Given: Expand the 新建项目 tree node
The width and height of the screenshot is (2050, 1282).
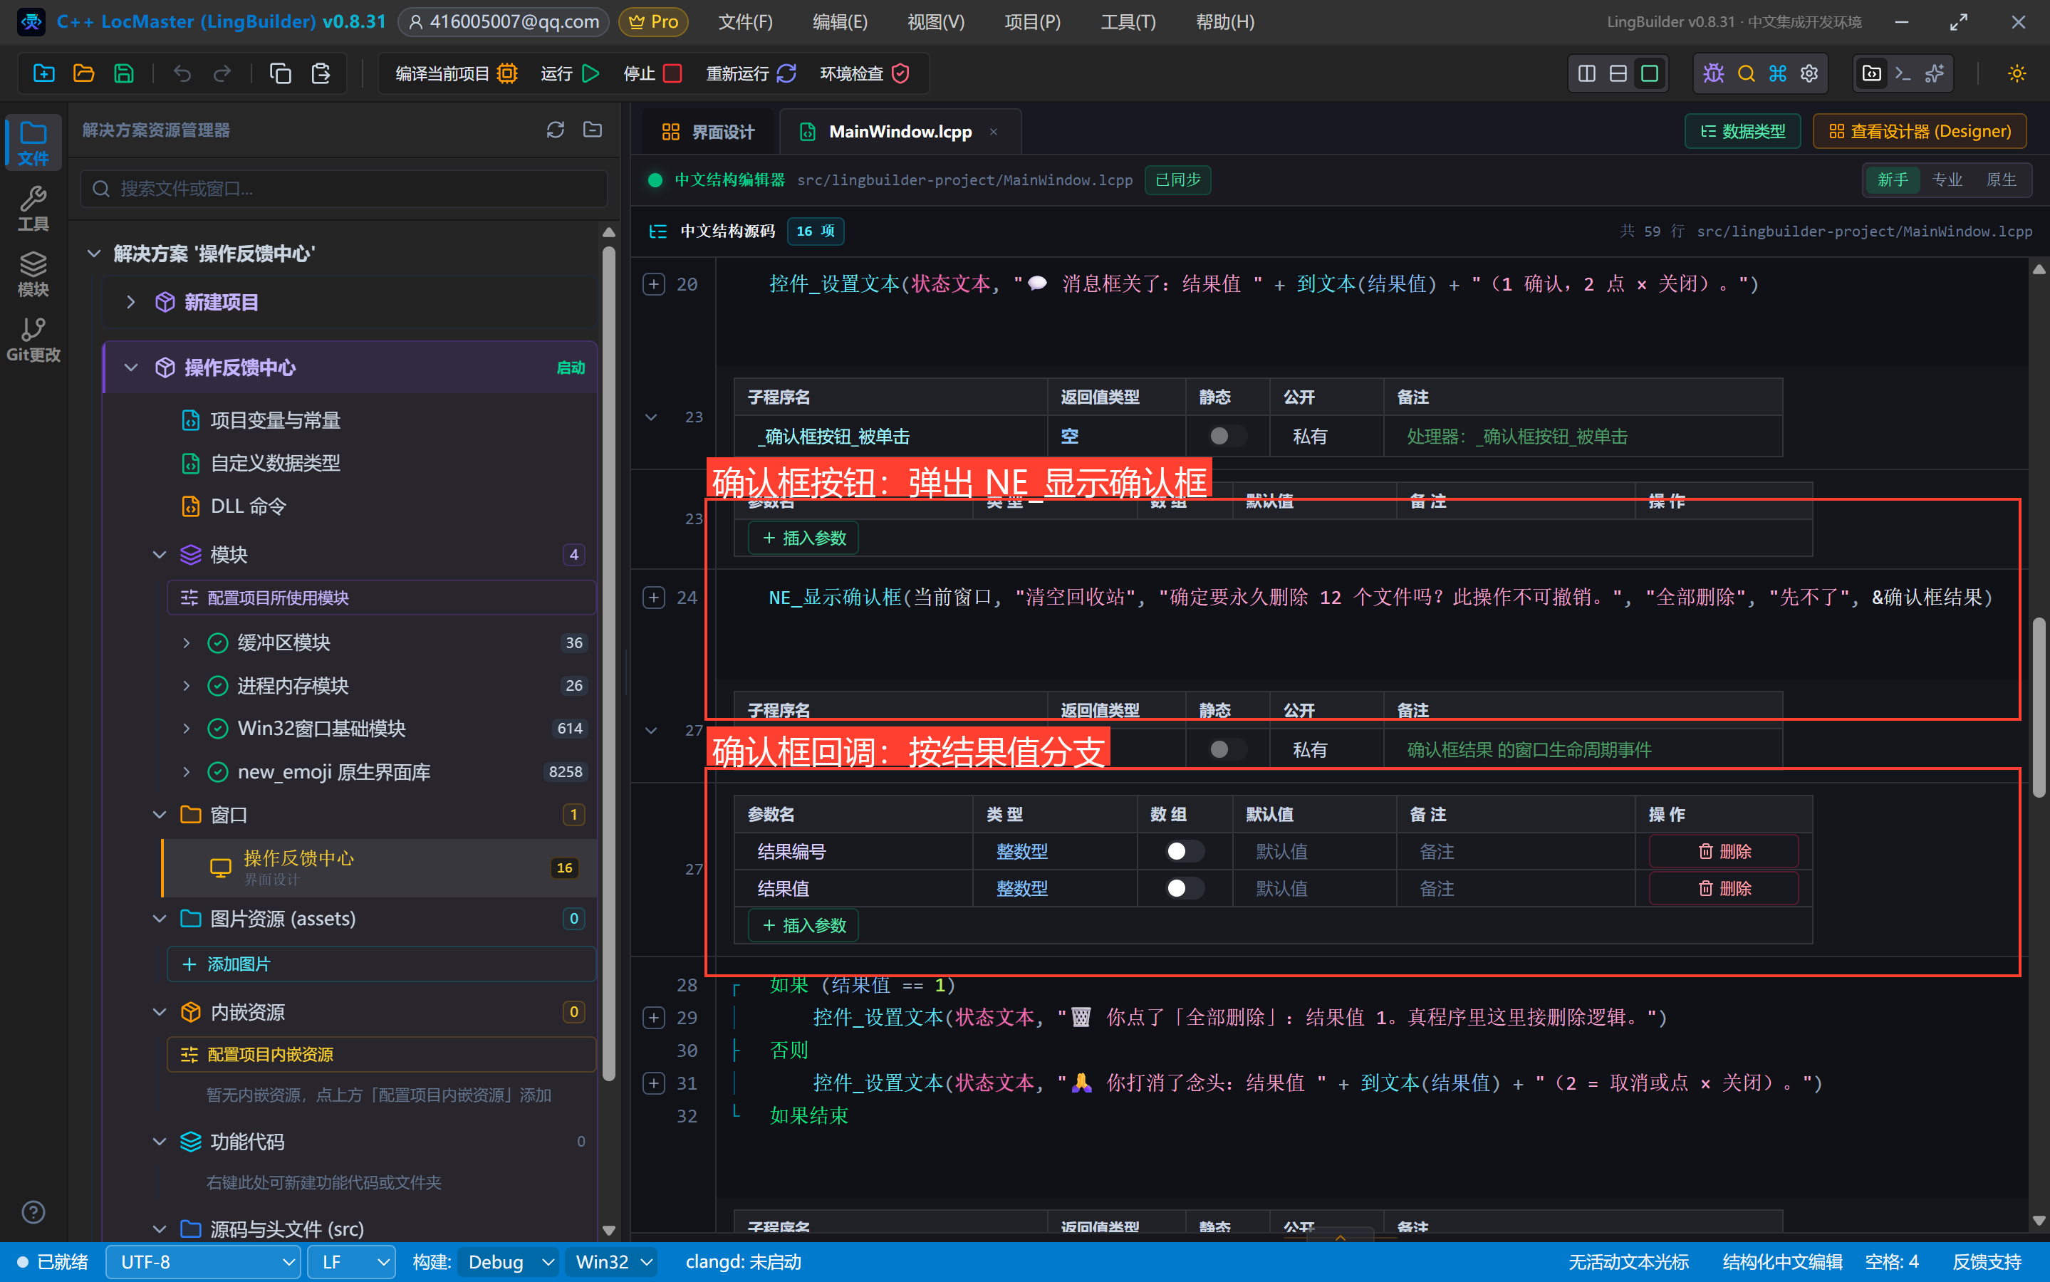Looking at the screenshot, I should (130, 302).
